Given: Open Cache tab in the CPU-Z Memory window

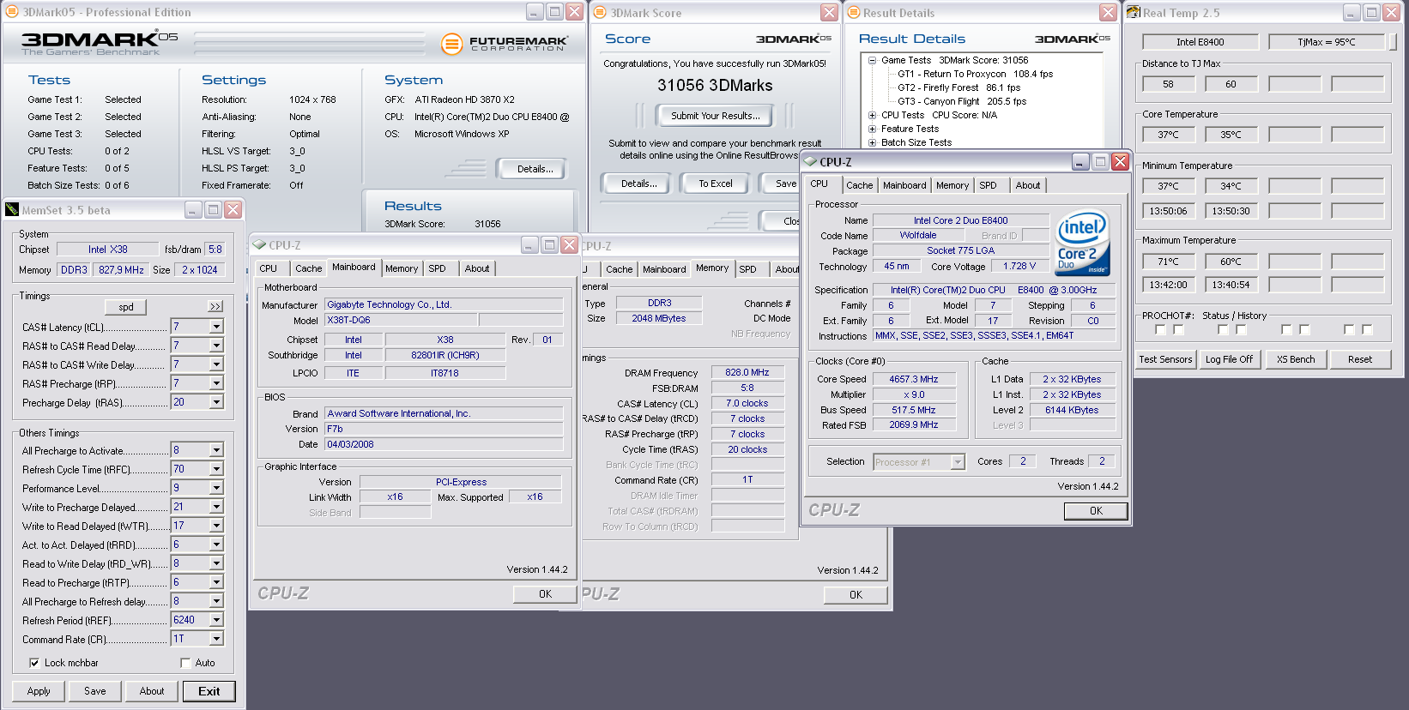Looking at the screenshot, I should [620, 269].
